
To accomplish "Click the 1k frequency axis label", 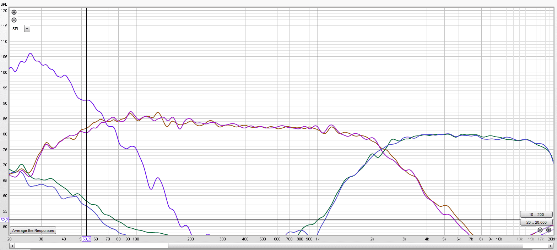I will pos(318,239).
